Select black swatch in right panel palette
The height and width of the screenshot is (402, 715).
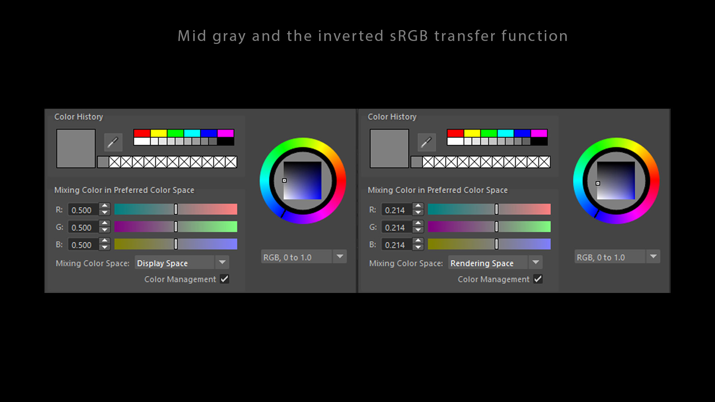(x=539, y=141)
